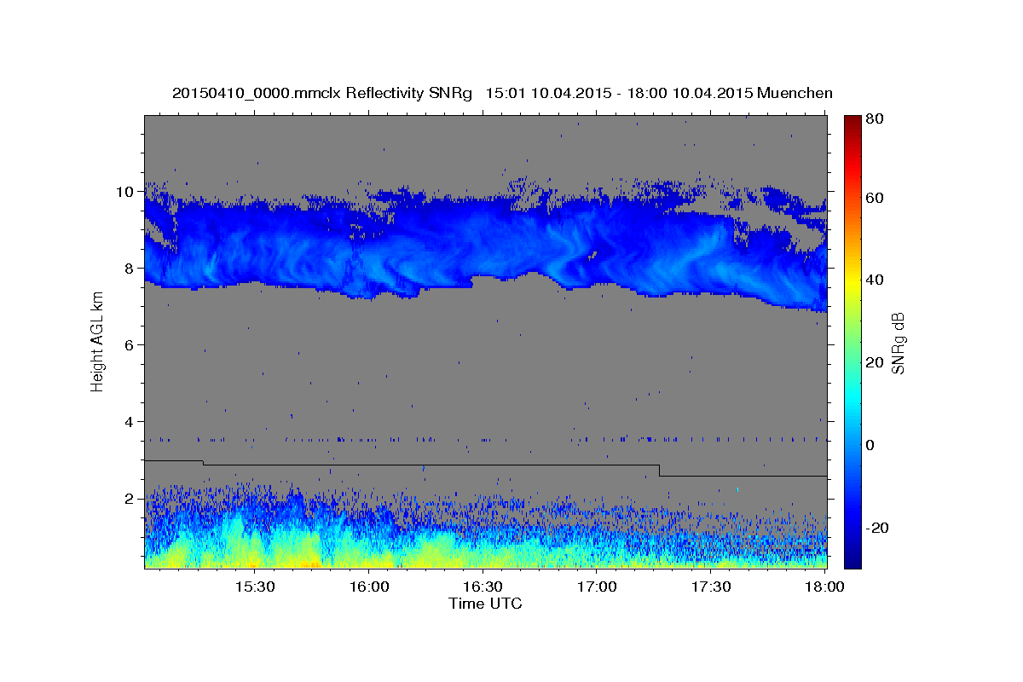Viewport: 1023px width, 682px height.
Task: Click the 'SNRg dB' colorbar label
Action: (x=897, y=343)
